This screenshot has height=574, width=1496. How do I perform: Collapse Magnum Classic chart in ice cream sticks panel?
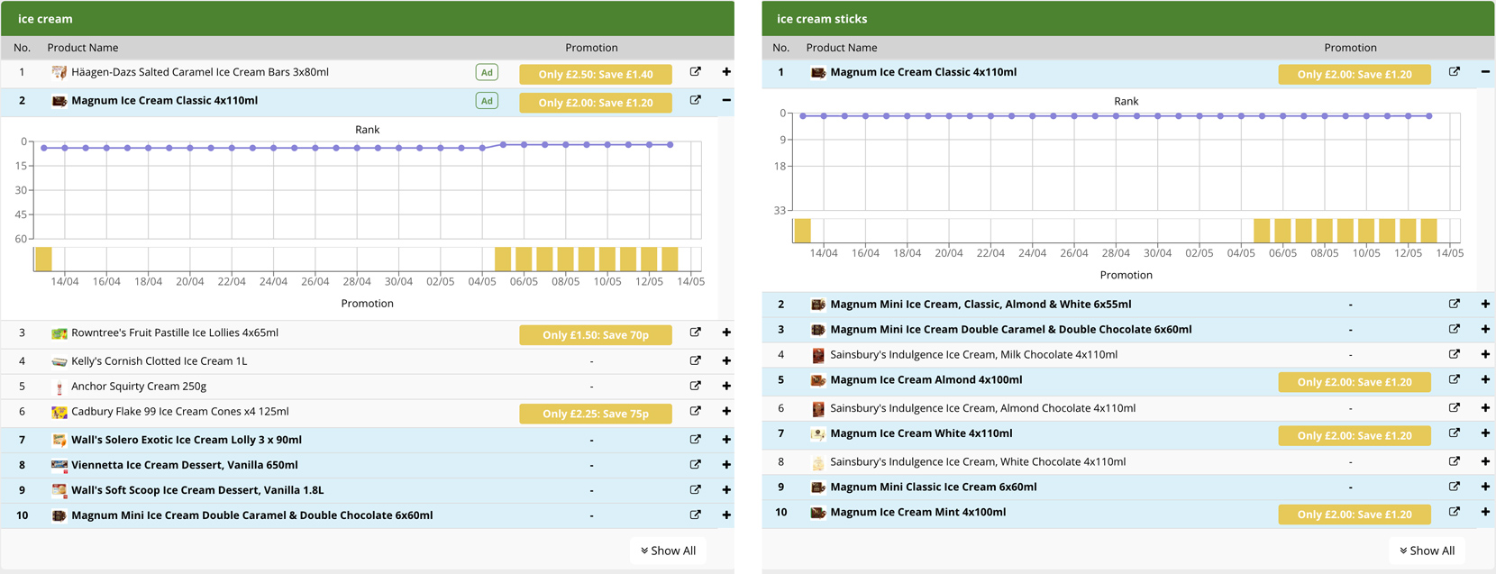tap(1485, 72)
